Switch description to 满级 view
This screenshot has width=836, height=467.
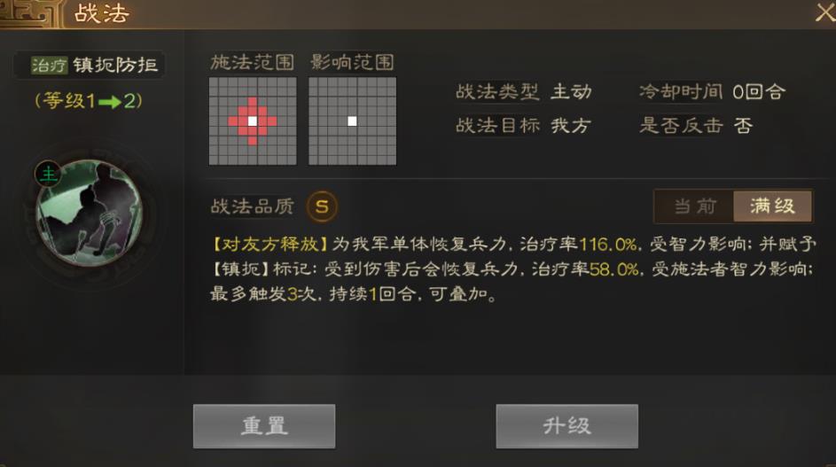coord(772,206)
